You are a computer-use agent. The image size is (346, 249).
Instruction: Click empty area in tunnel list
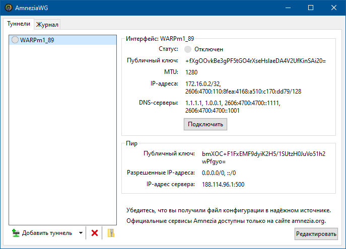point(62,141)
